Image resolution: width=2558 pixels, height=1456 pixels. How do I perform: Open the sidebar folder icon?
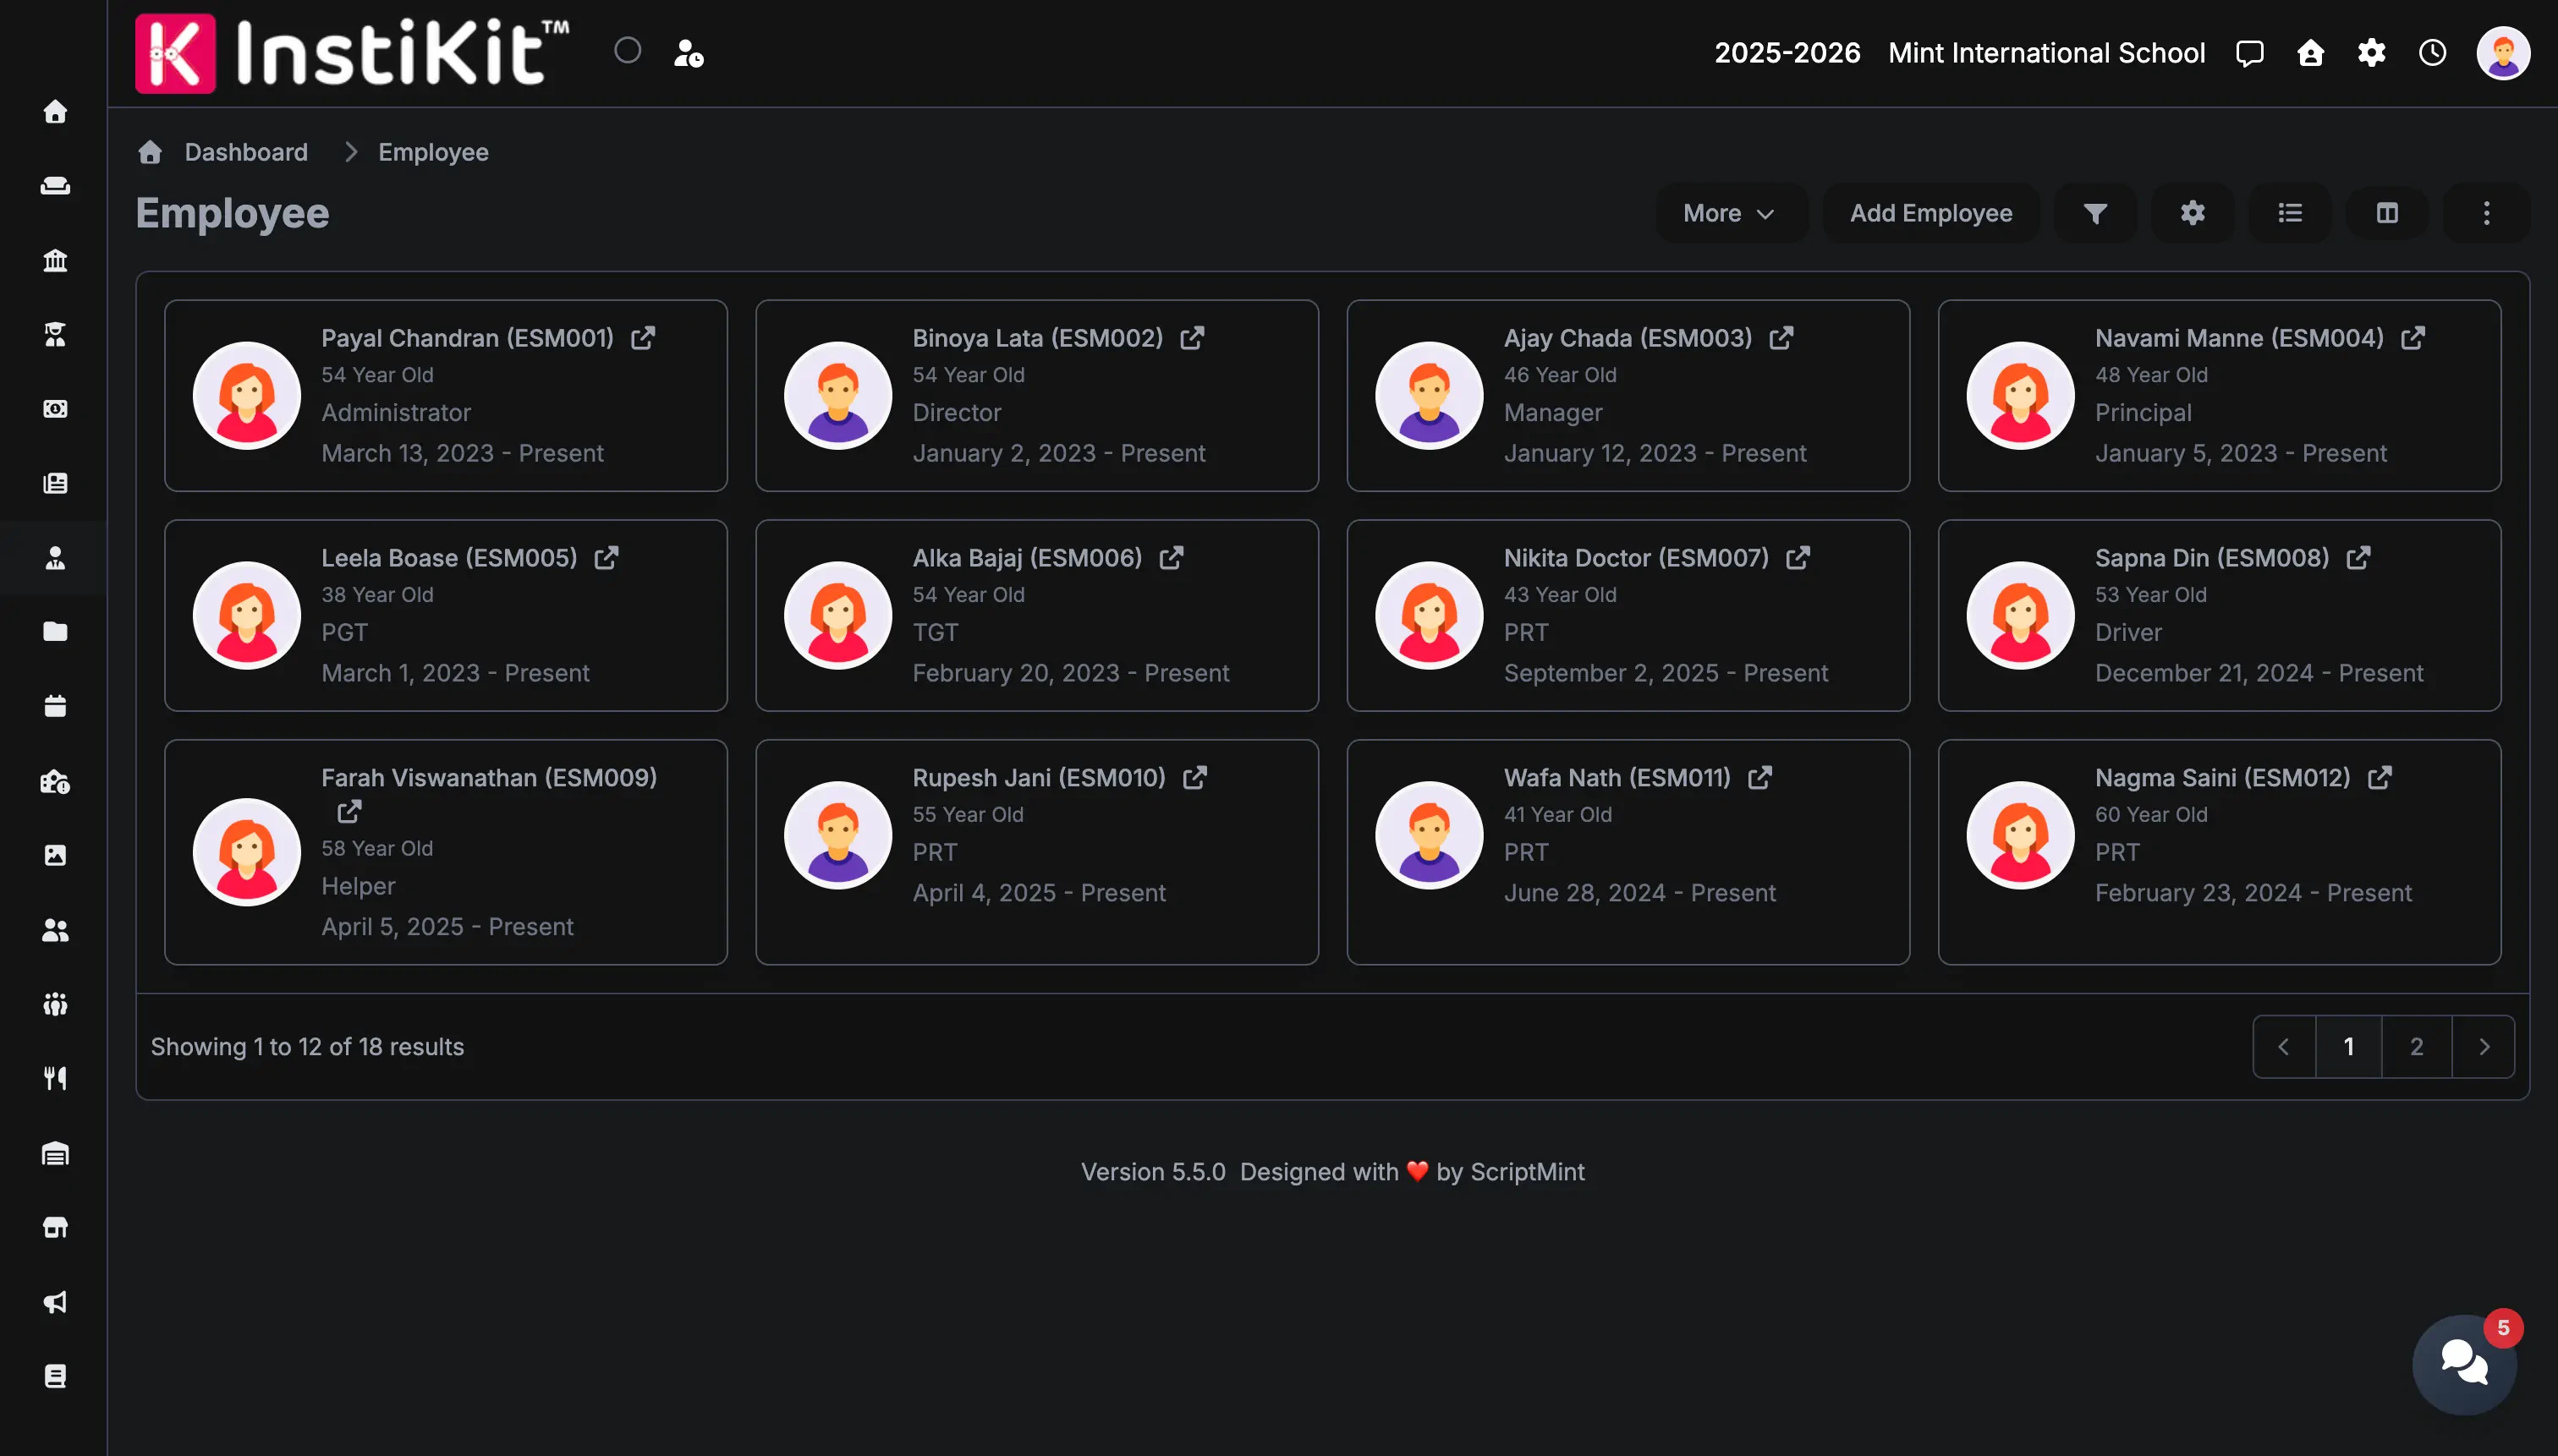[55, 632]
